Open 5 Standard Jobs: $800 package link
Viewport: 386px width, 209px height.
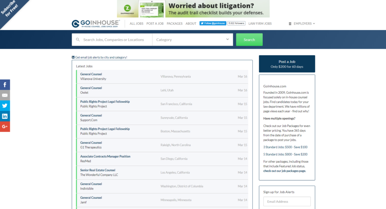pyautogui.click(x=285, y=154)
